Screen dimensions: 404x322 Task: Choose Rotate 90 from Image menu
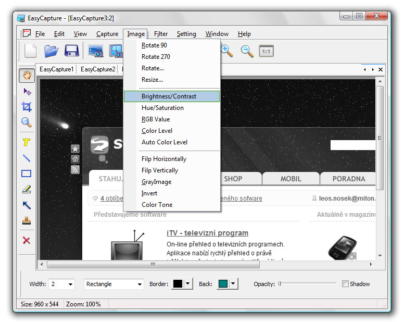172,45
